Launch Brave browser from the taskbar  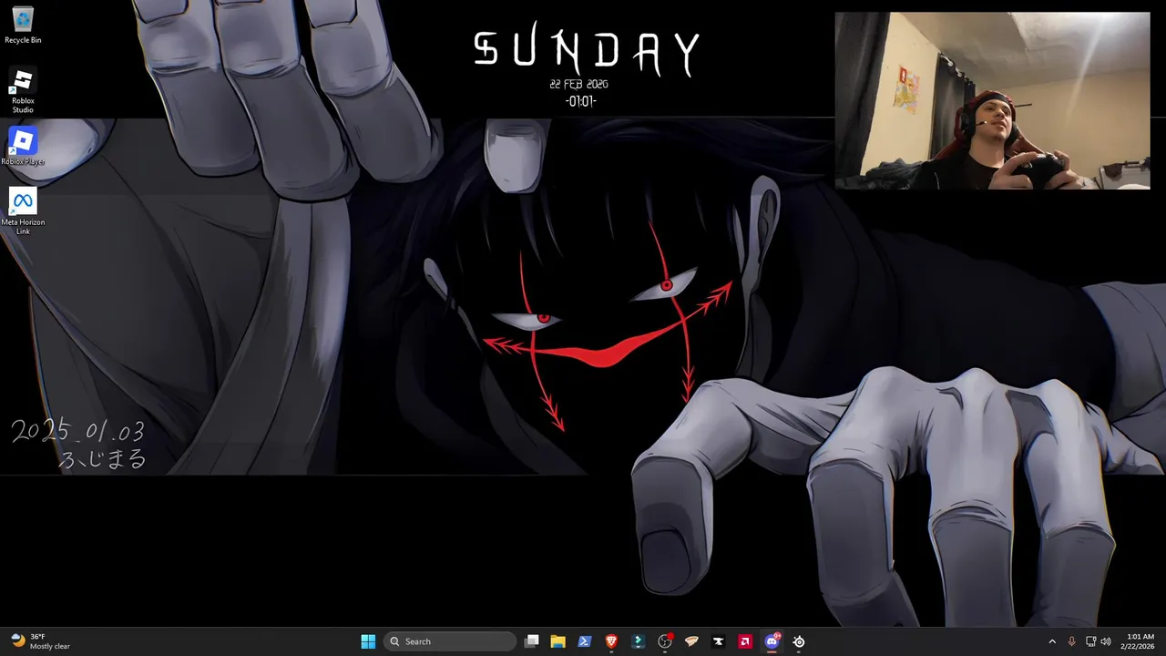611,641
